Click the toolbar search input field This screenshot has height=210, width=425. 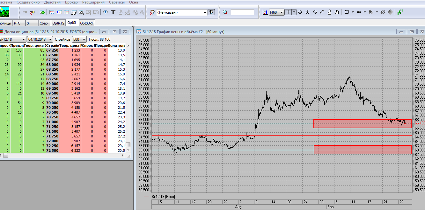[242, 12]
